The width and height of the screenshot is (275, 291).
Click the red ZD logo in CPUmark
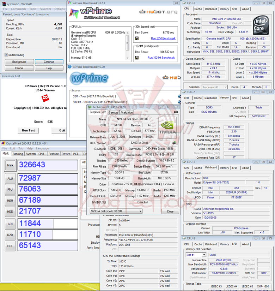click(x=45, y=98)
